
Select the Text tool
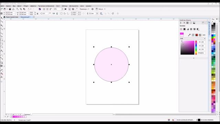[2, 51]
